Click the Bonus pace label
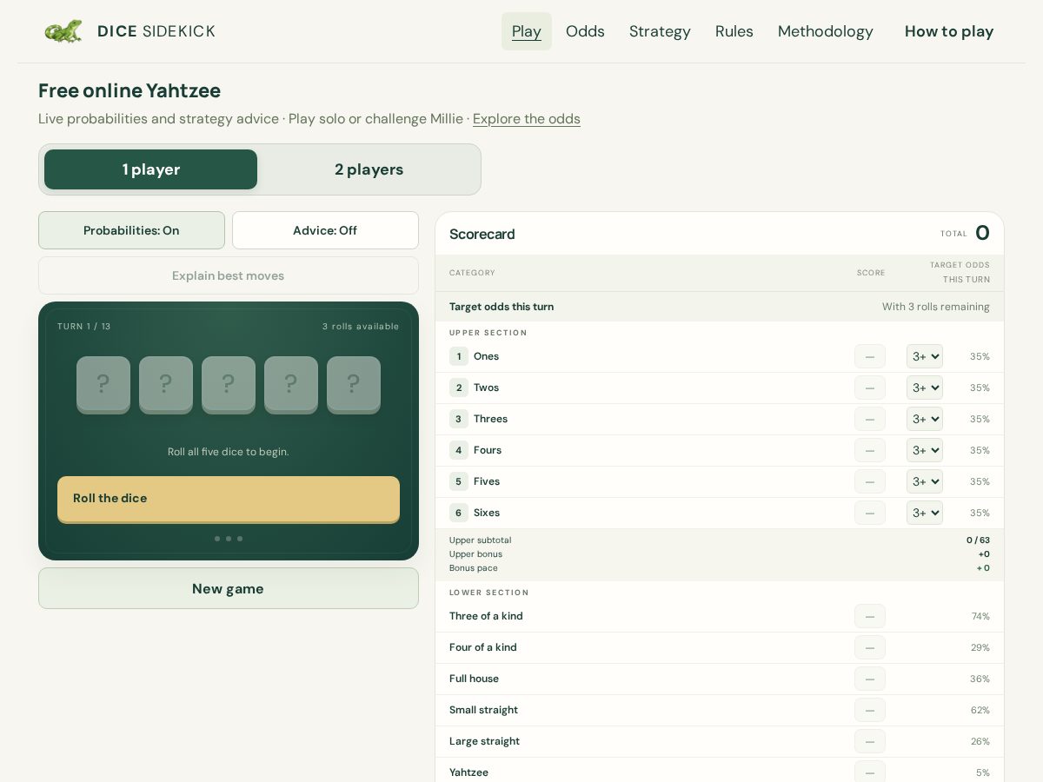 [474, 568]
